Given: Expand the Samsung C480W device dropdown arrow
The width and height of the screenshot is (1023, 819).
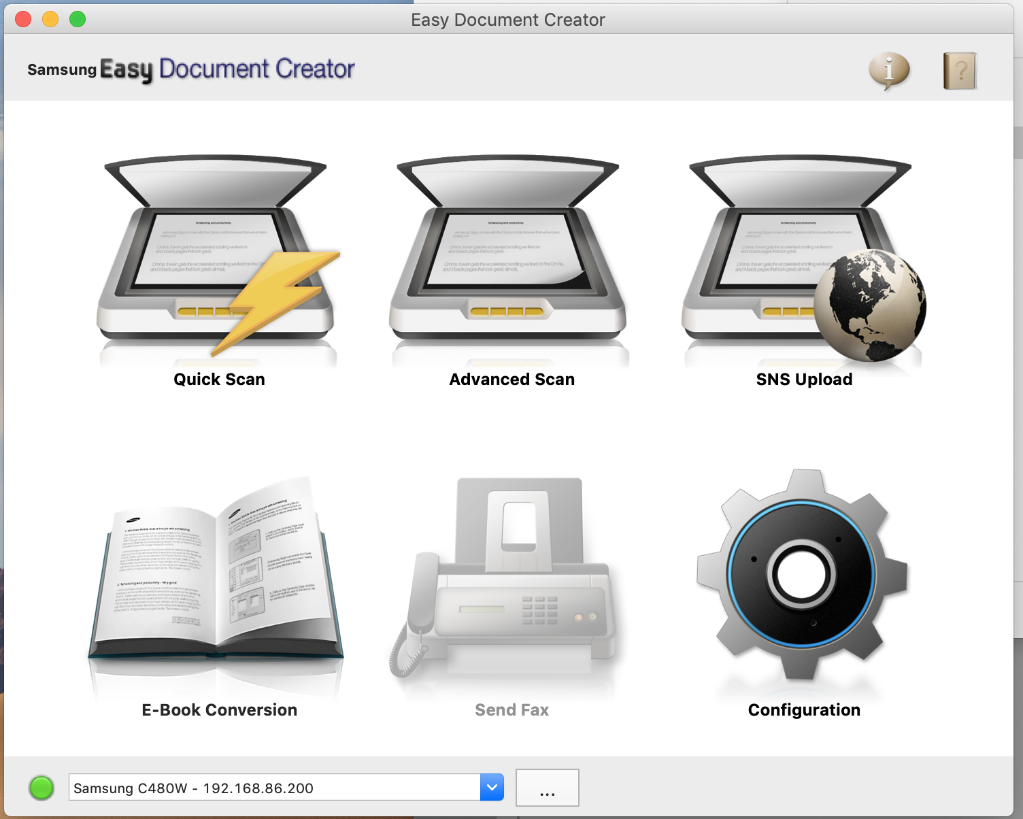Looking at the screenshot, I should (x=492, y=788).
